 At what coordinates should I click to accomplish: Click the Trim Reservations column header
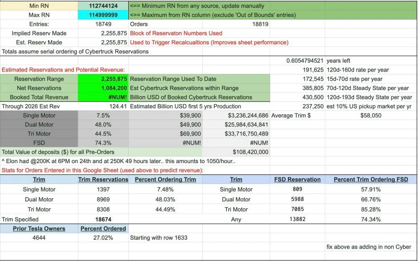pyautogui.click(x=103, y=179)
